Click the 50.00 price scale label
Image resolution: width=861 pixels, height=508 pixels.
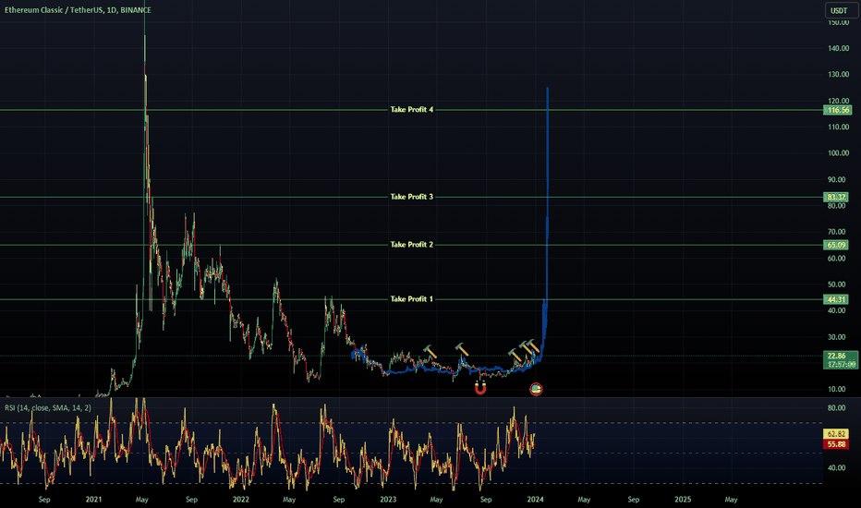(x=837, y=284)
